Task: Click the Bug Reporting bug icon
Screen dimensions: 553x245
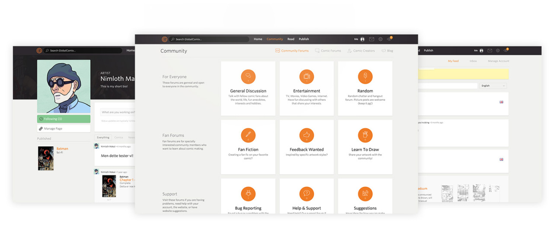Action: tap(248, 194)
